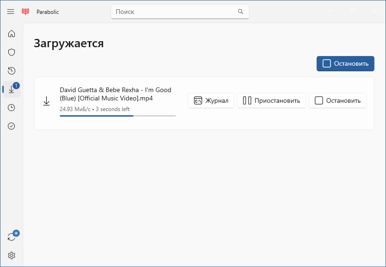Screen dimensions: 386x267
Task: Go to the Home page in sidebar
Action: 12,34
